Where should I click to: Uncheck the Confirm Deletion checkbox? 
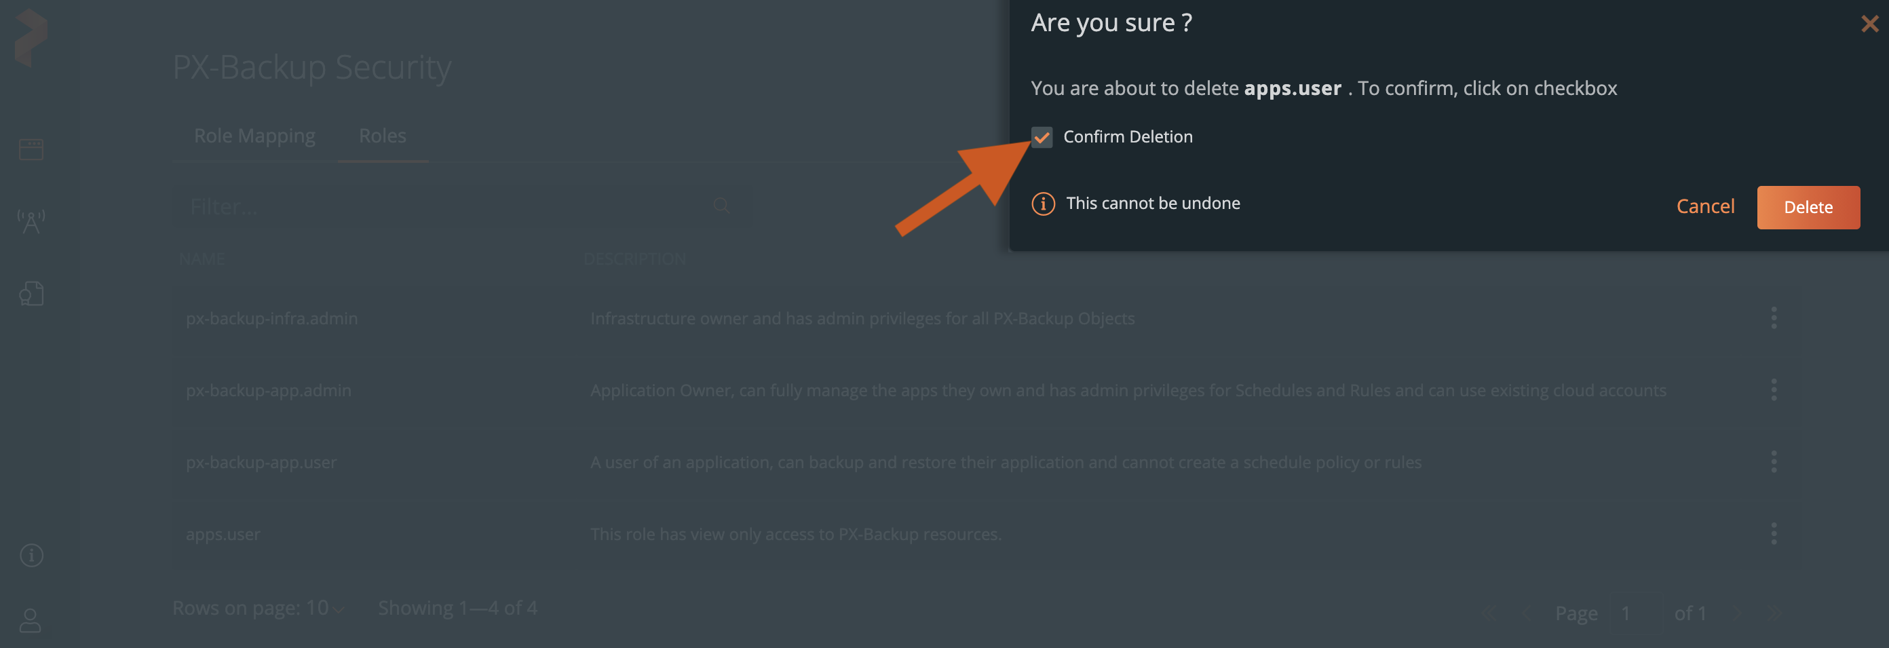pyautogui.click(x=1042, y=137)
